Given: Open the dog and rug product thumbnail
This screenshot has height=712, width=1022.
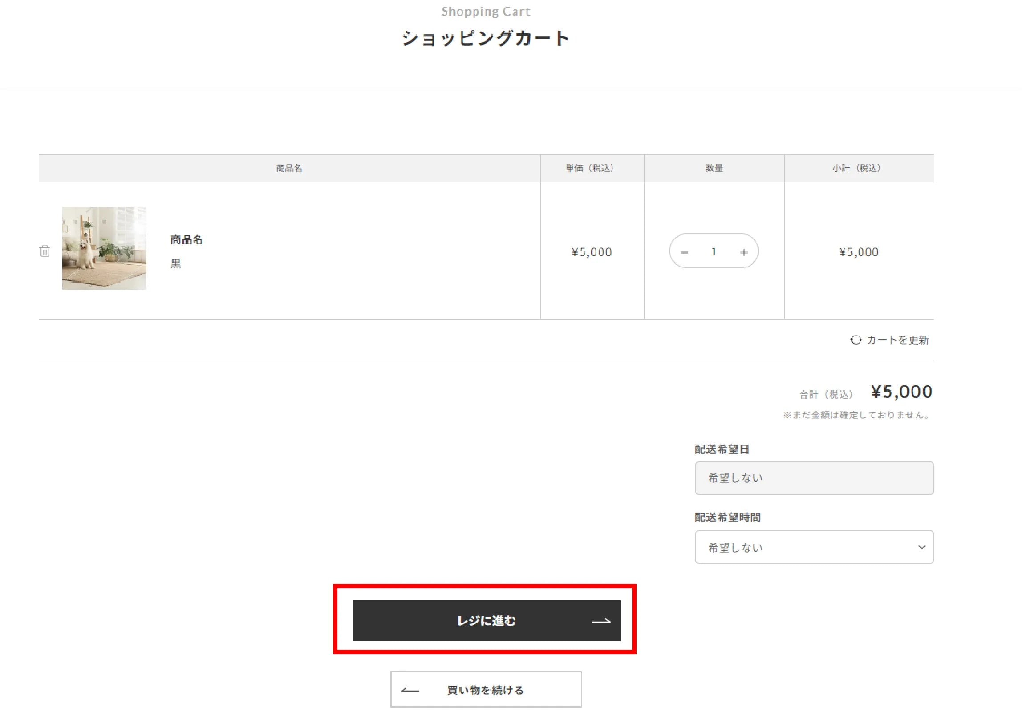Looking at the screenshot, I should [x=104, y=248].
